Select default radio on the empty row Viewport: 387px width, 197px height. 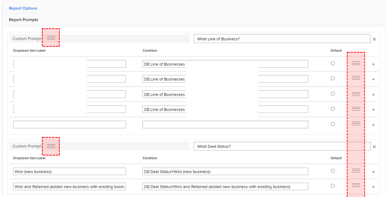pos(333,124)
